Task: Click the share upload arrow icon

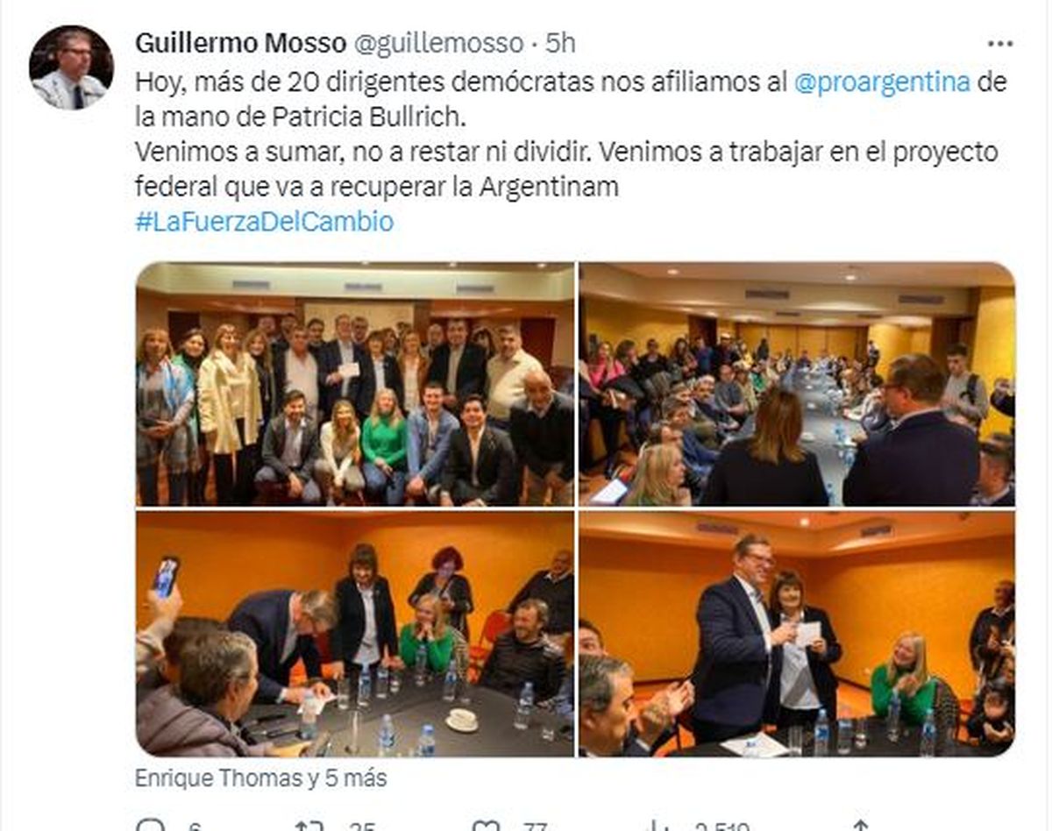Action: pos(860,826)
